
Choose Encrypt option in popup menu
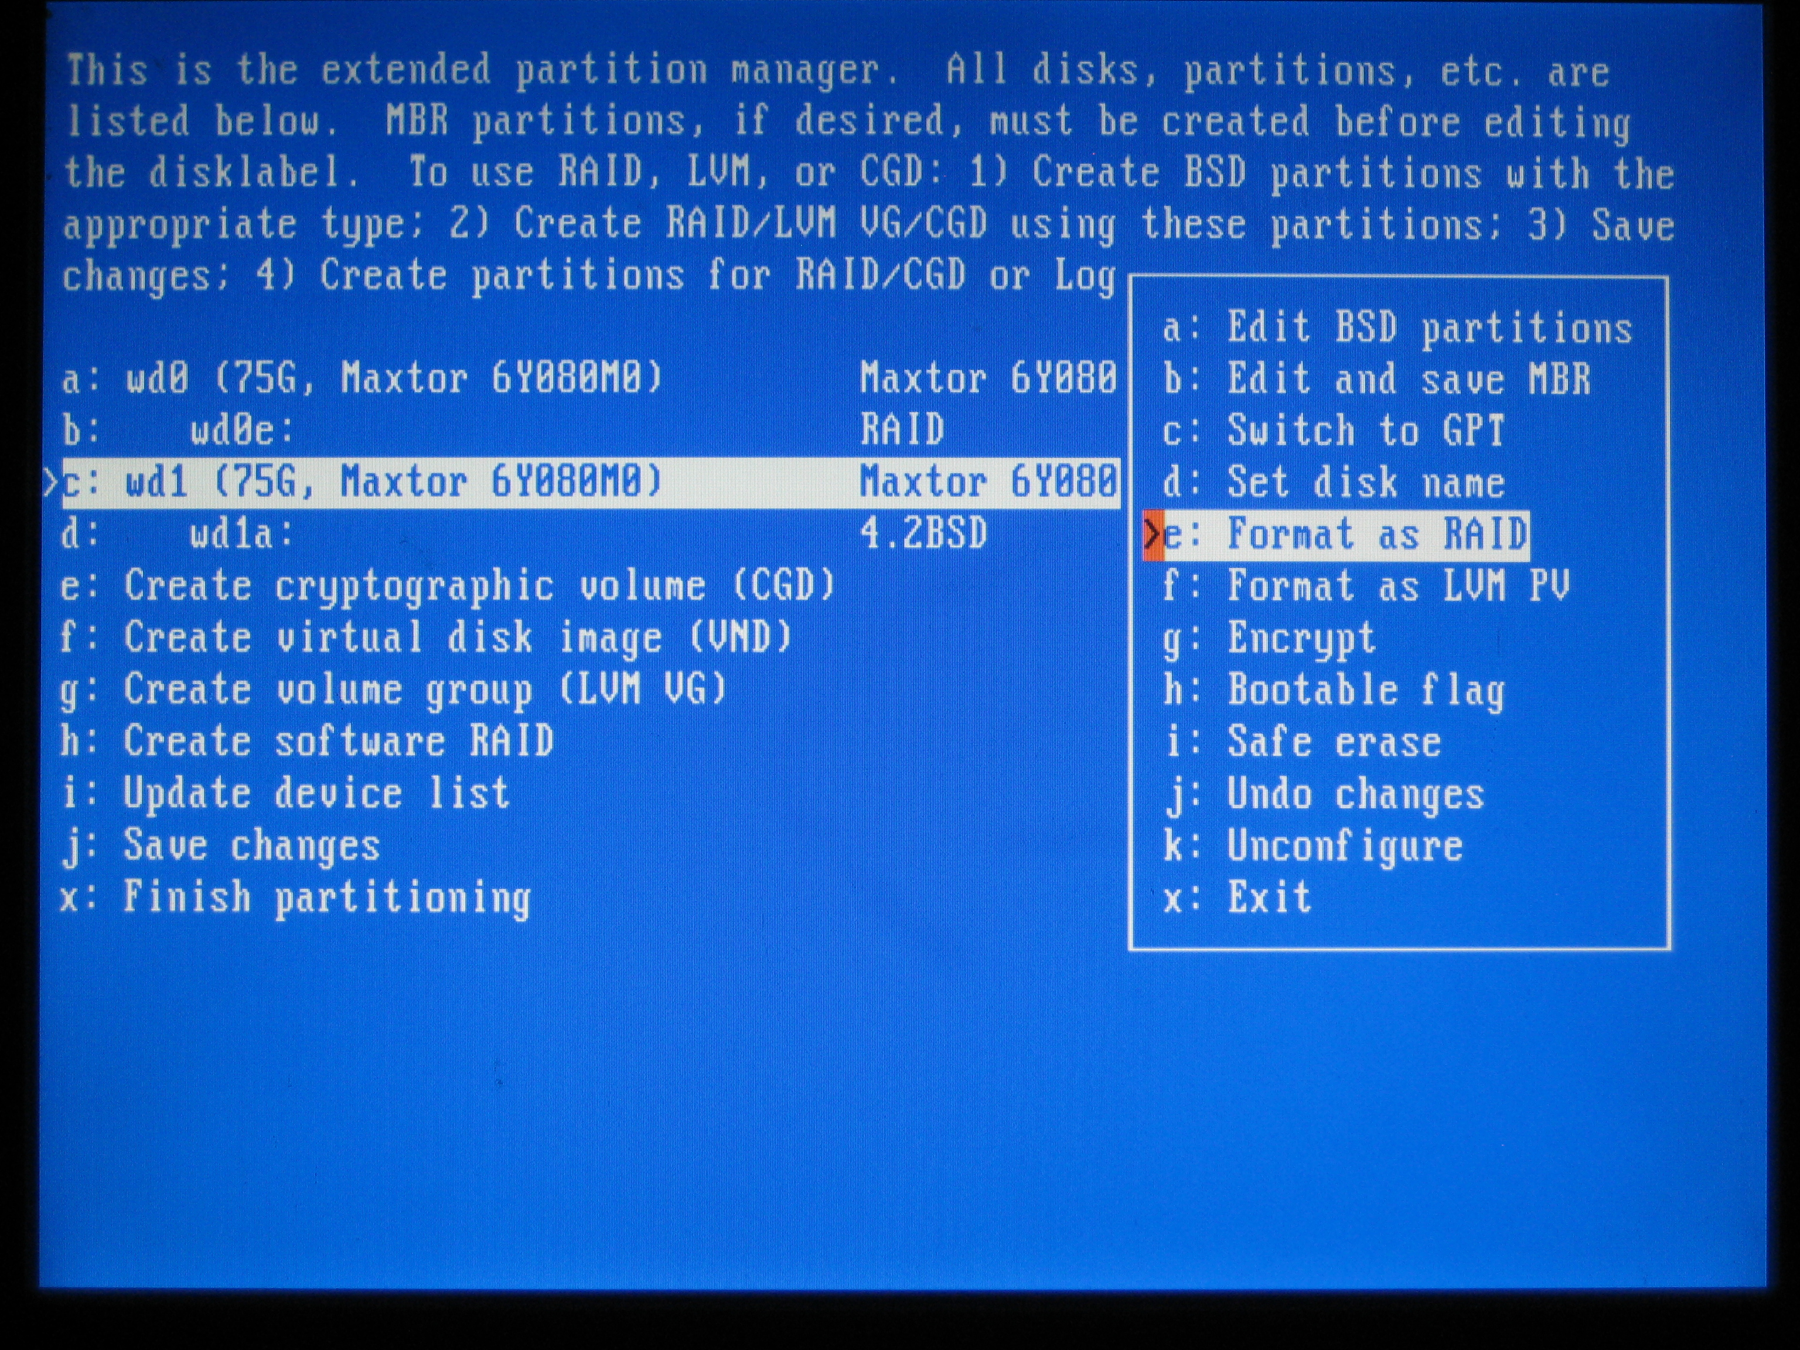coord(1269,638)
